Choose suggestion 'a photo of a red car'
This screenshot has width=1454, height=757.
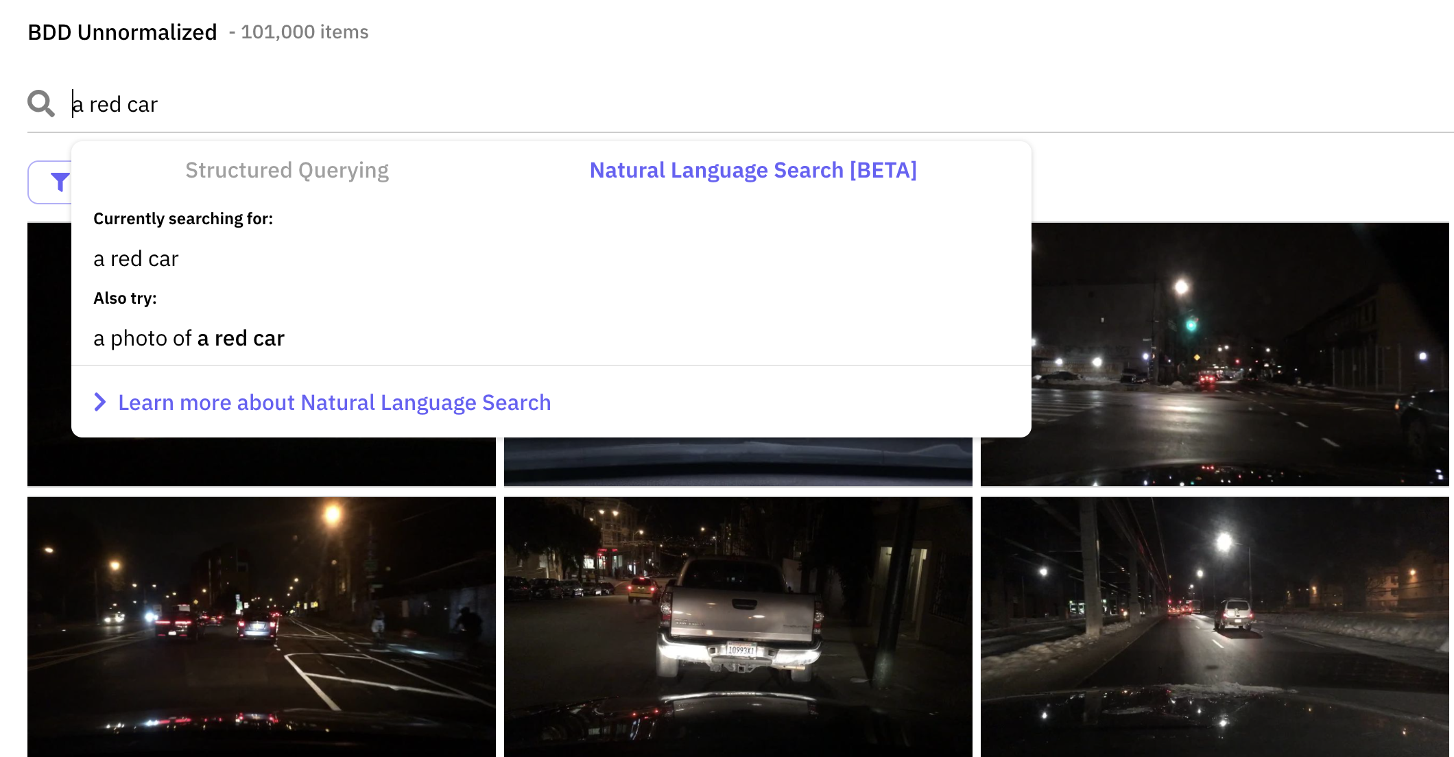tap(189, 338)
